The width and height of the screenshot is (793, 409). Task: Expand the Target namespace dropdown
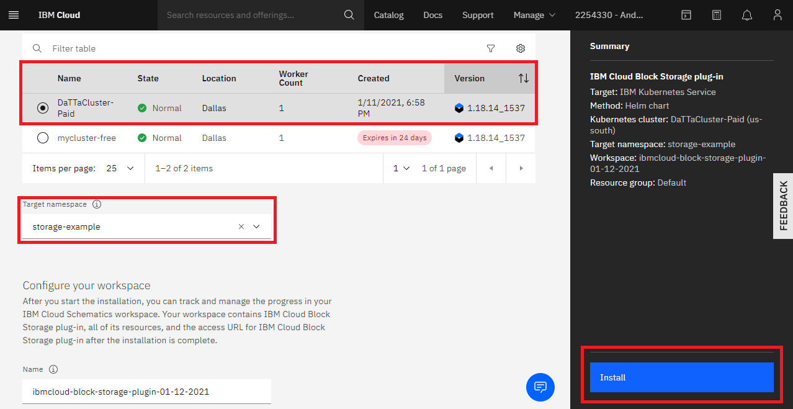256,227
